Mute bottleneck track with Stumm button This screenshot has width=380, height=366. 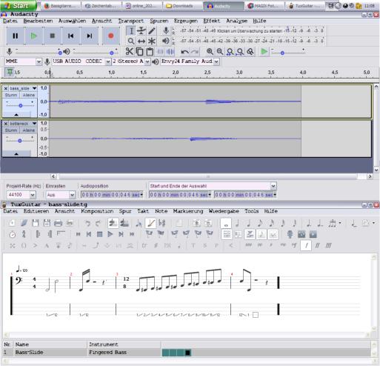pyautogui.click(x=11, y=130)
